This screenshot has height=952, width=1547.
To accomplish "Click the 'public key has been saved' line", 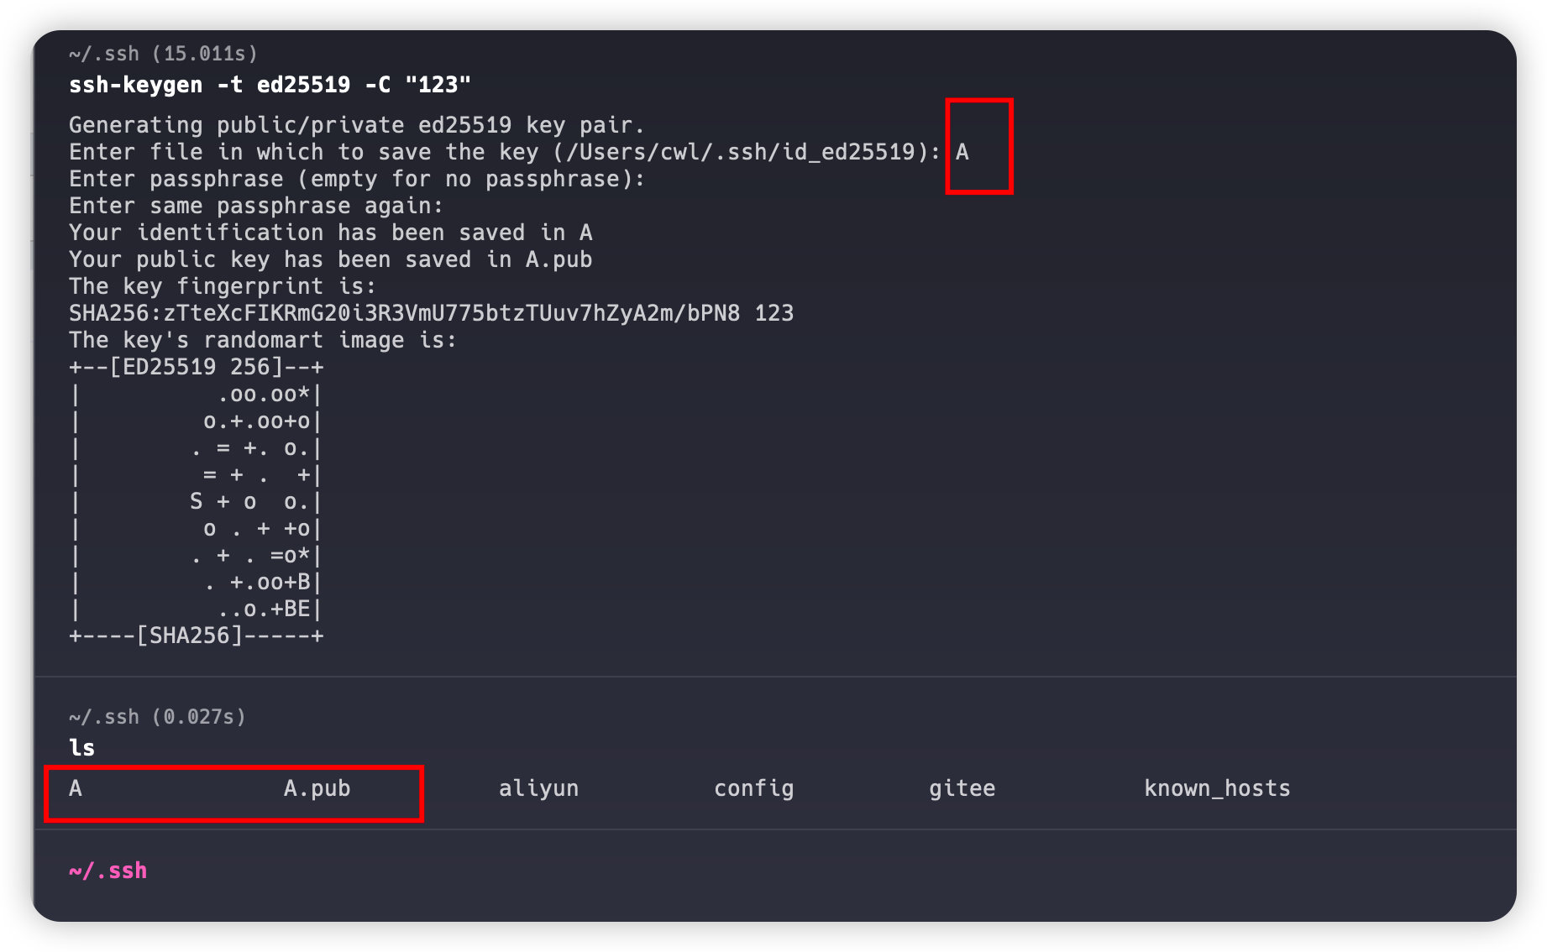I will point(330,259).
